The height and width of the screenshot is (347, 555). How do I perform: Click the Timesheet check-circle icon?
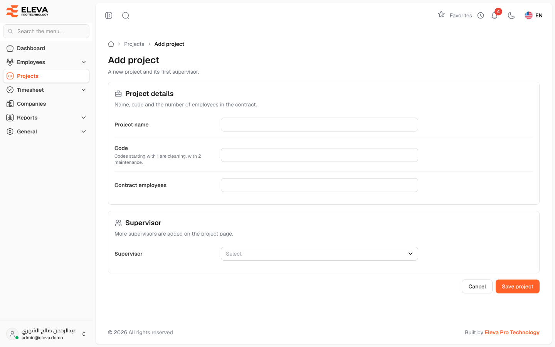(10, 90)
